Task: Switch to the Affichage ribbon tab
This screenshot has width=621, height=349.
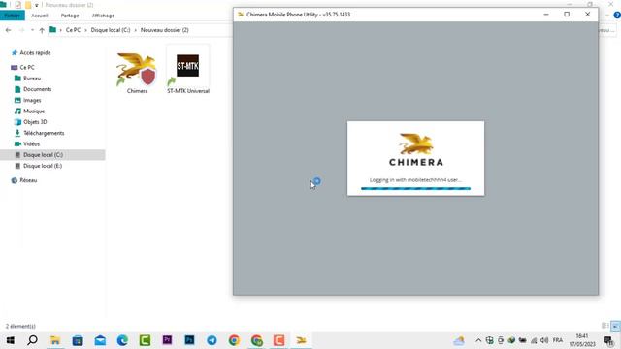Action: point(103,16)
